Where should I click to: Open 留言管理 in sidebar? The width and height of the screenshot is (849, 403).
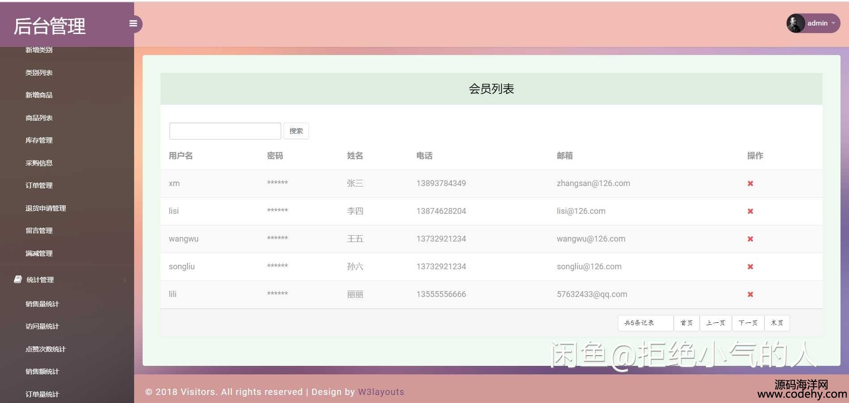(x=39, y=230)
